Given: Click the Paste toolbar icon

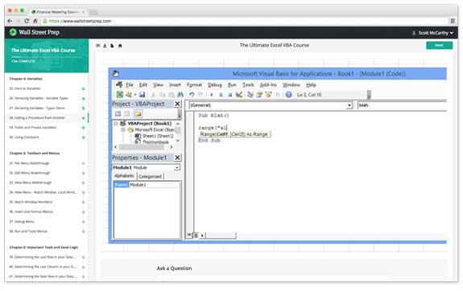Looking at the screenshot, I should pyautogui.click(x=172, y=95).
